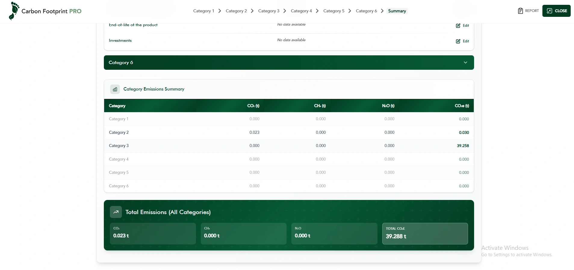Click the edit icon for Investments row
The width and height of the screenshot is (574, 270).
(458, 41)
